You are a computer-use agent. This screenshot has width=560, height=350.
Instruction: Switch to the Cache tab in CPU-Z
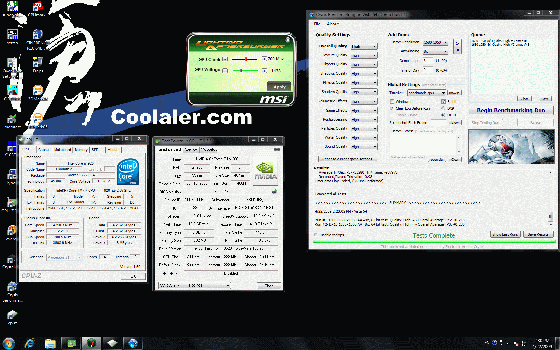click(43, 150)
